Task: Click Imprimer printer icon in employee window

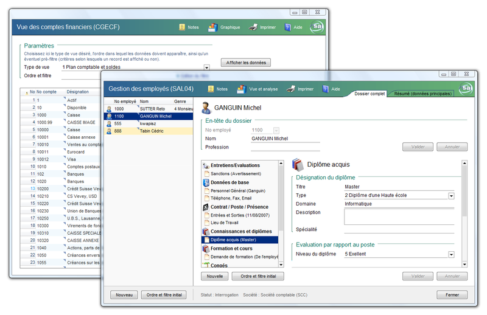Action: 292,89
